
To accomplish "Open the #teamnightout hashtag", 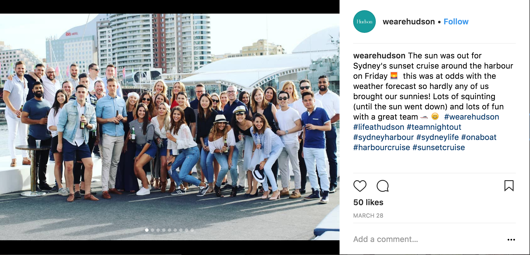I will click(434, 127).
